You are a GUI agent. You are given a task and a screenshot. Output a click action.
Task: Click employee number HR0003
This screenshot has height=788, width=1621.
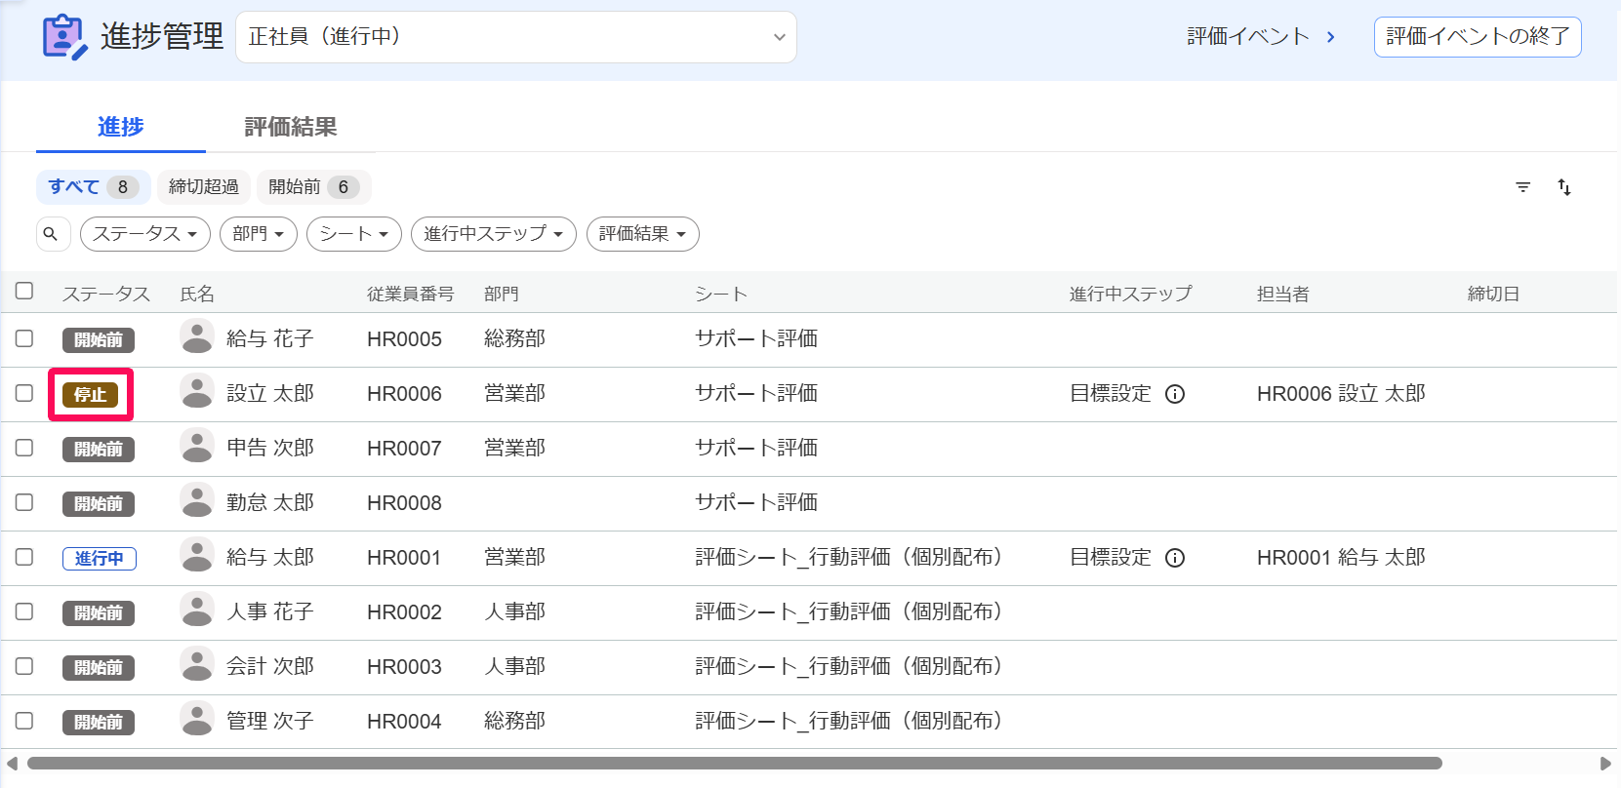(x=404, y=667)
